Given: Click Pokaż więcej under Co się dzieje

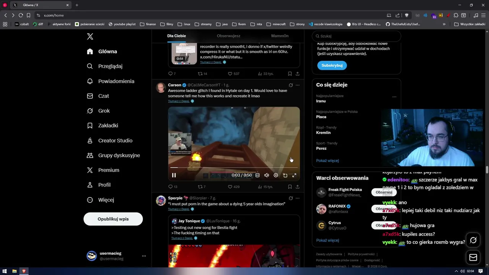Looking at the screenshot, I should pos(327,160).
